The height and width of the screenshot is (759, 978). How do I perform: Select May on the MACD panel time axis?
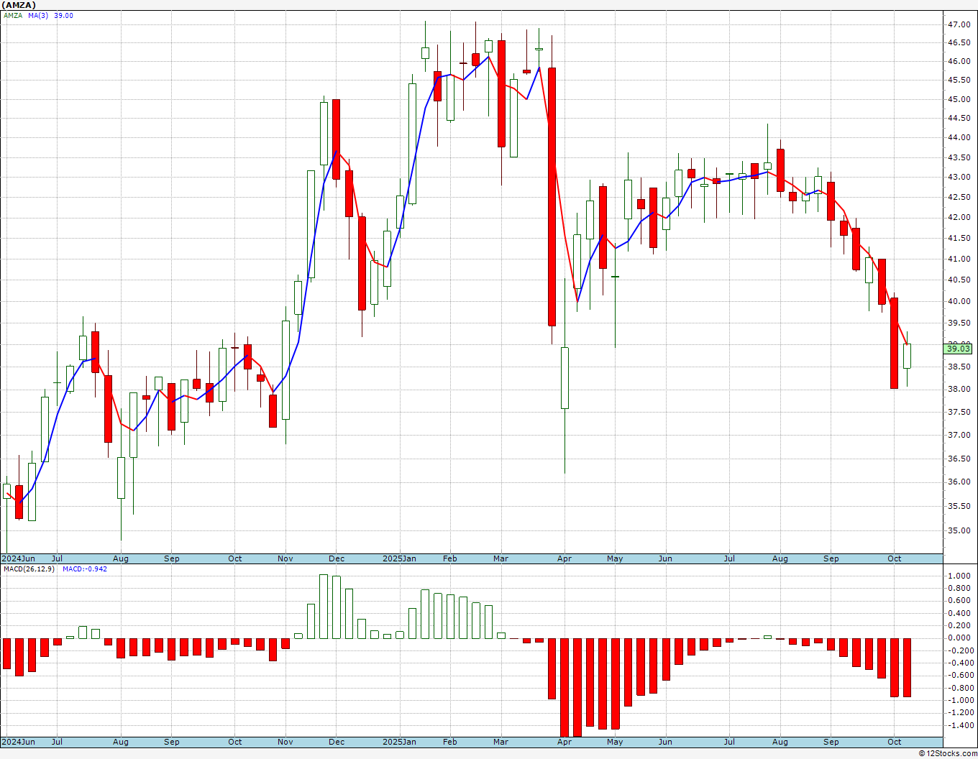tap(615, 742)
